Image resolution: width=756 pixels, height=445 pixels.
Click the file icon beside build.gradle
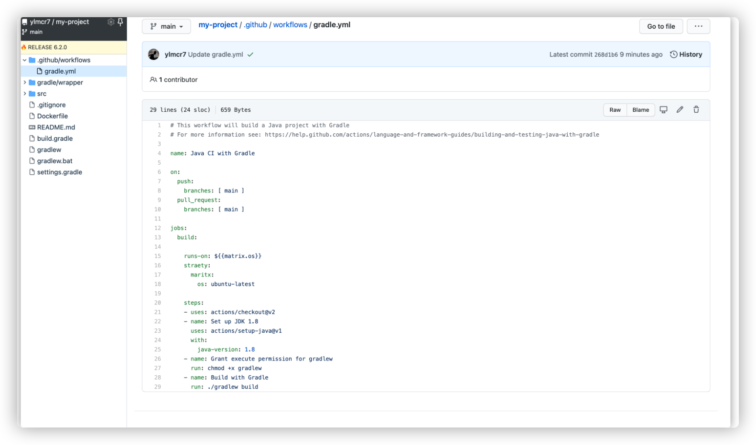(32, 138)
